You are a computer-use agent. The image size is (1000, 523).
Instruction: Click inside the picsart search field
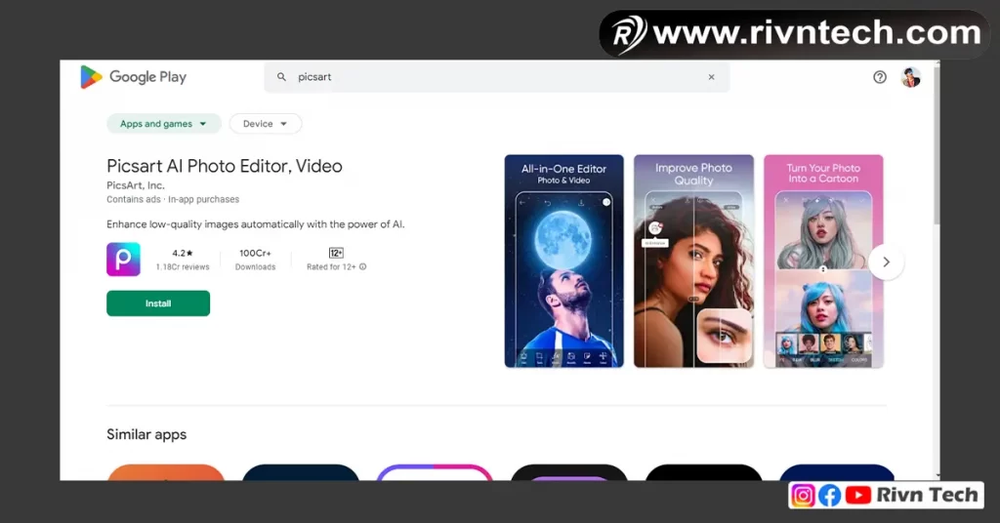(x=497, y=77)
